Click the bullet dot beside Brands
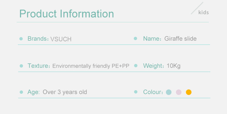 (x=21, y=39)
